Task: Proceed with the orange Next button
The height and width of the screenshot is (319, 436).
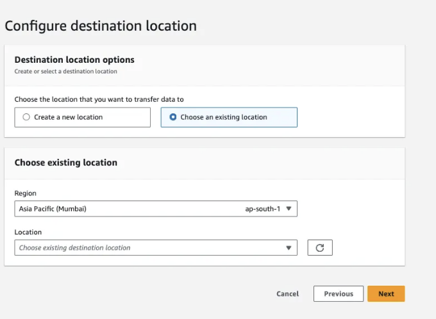Action: (x=386, y=294)
